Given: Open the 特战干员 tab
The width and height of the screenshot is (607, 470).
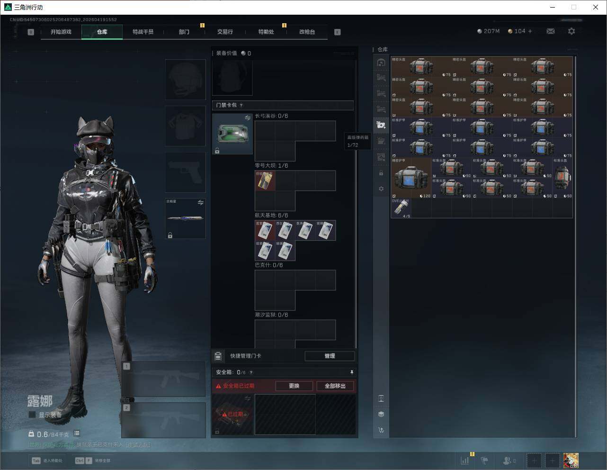Looking at the screenshot, I should pyautogui.click(x=143, y=32).
